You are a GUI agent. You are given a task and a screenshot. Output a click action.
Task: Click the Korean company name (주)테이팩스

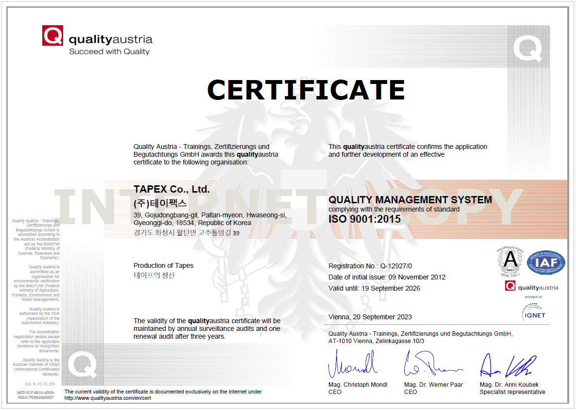tap(160, 203)
